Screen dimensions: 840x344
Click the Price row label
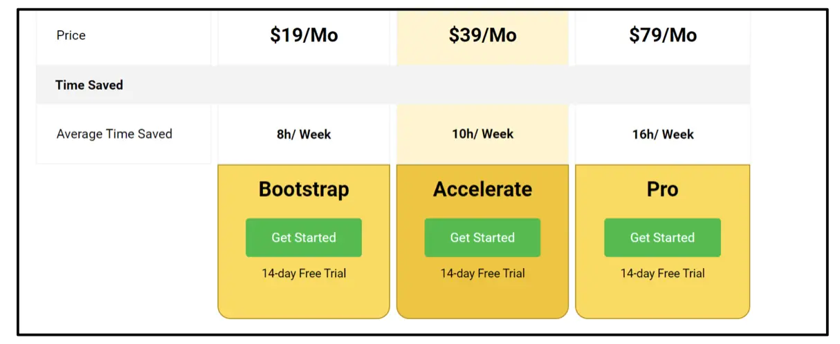pyautogui.click(x=71, y=36)
